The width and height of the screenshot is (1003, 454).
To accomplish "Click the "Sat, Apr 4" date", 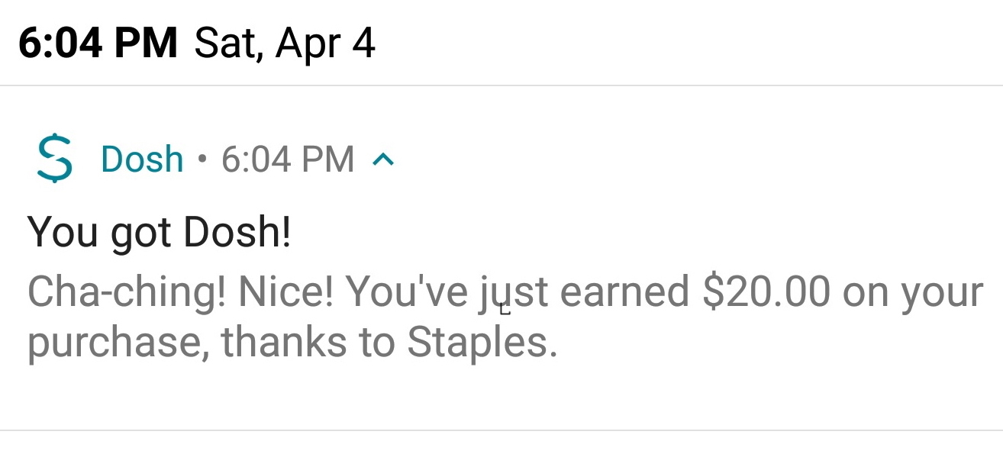I will point(285,43).
